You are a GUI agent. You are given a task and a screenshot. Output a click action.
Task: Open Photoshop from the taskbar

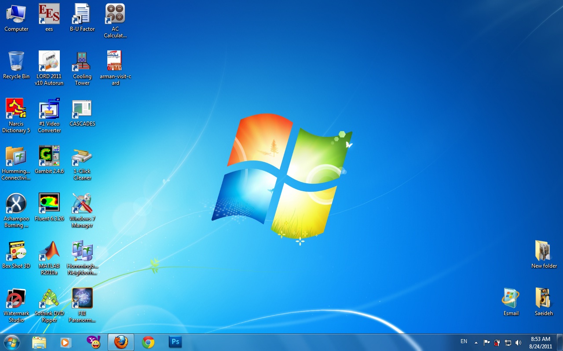[175, 342]
